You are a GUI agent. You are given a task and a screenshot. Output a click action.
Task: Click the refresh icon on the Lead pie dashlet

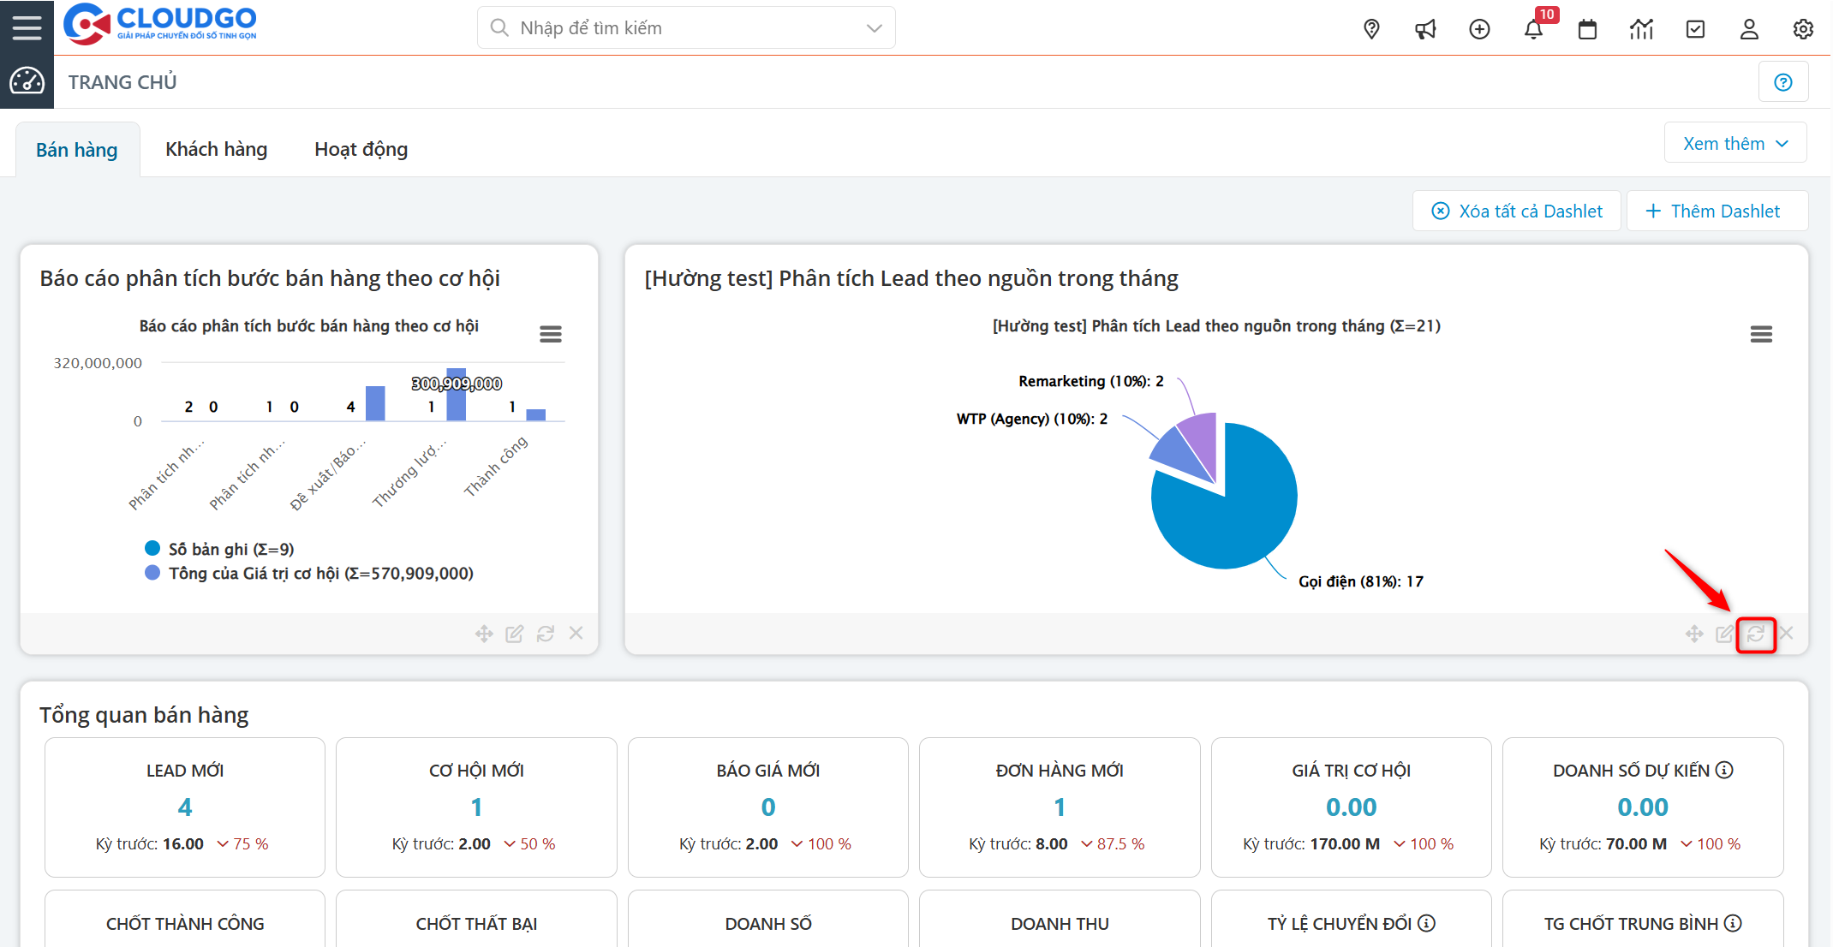coord(1755,634)
